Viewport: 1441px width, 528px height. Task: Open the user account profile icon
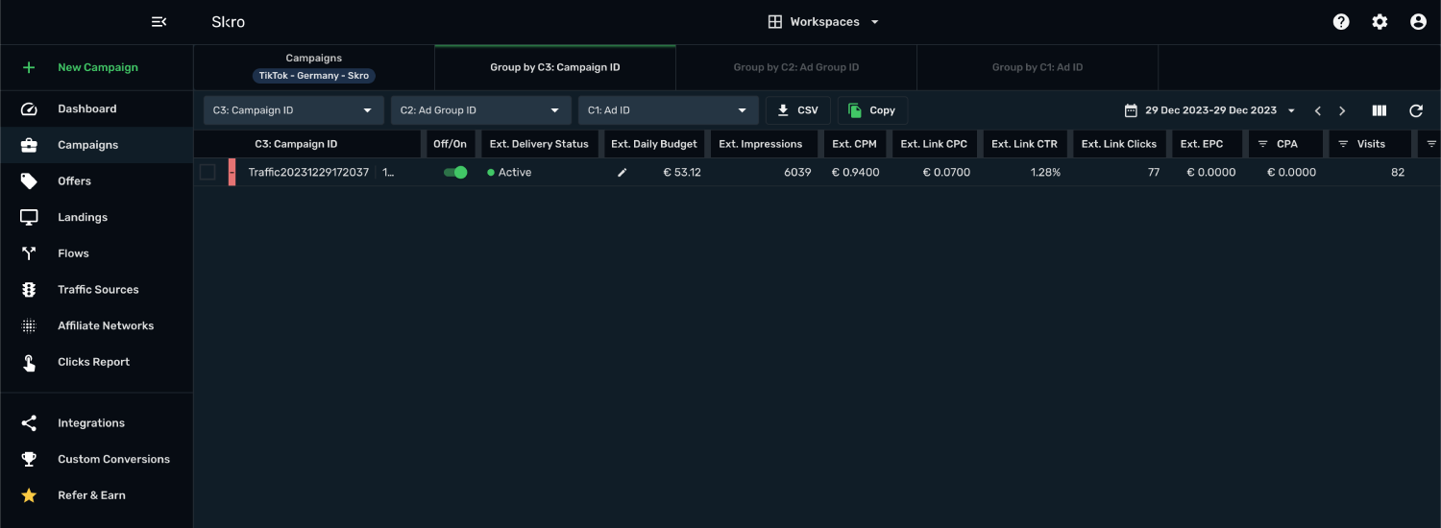1418,21
